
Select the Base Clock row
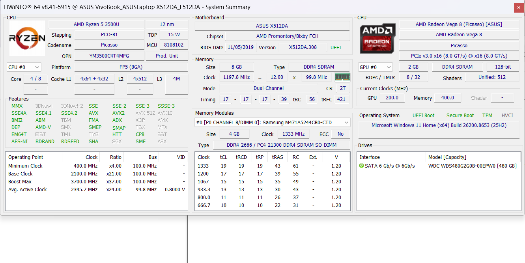[x=97, y=174]
